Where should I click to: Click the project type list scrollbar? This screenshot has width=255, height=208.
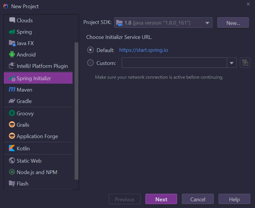click(76, 111)
